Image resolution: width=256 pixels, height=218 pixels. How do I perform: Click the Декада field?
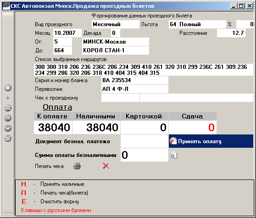(x=116, y=33)
